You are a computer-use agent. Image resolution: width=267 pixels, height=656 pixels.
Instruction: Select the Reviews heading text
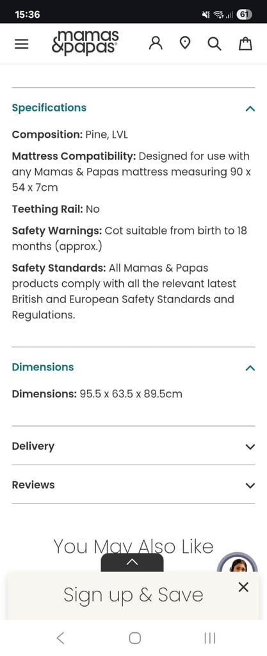tap(33, 485)
